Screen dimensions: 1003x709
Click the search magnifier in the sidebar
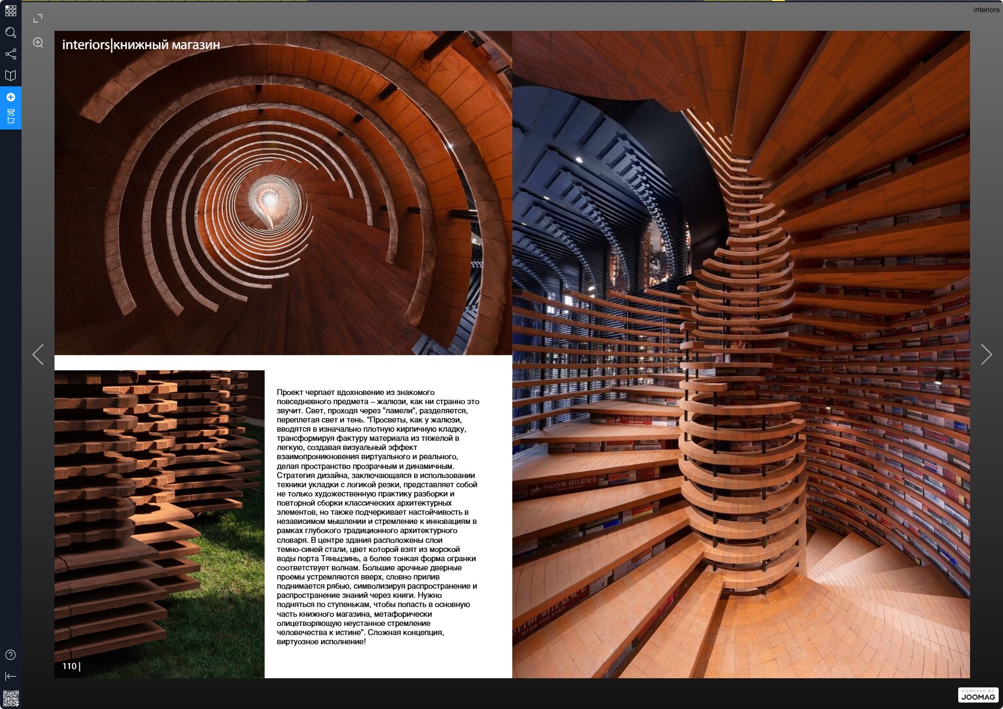coord(11,32)
